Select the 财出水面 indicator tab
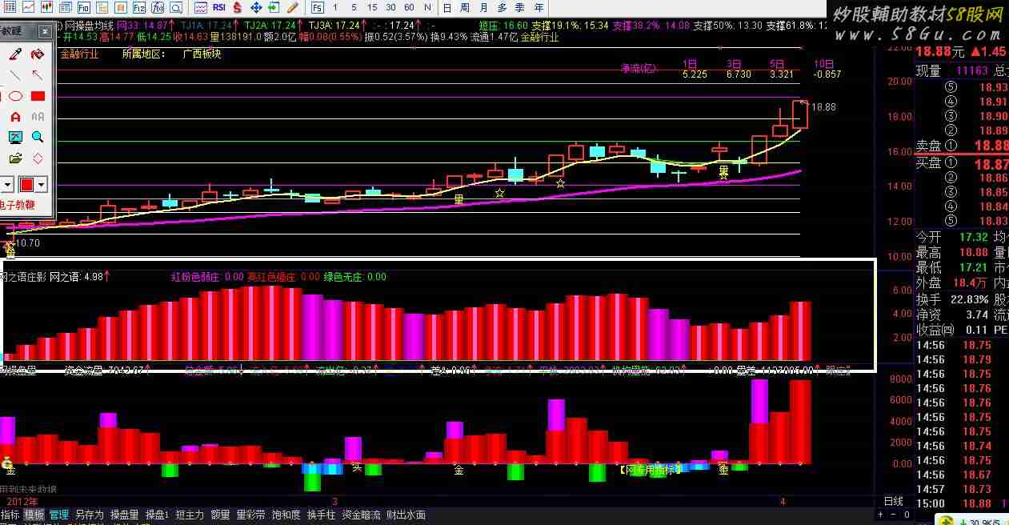Viewport: 1009px width, 525px height. (406, 515)
